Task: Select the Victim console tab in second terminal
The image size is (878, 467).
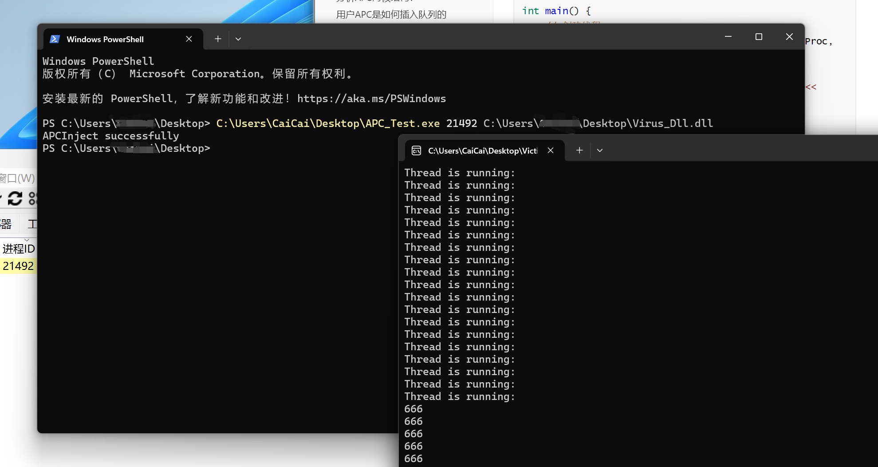Action: pyautogui.click(x=484, y=150)
